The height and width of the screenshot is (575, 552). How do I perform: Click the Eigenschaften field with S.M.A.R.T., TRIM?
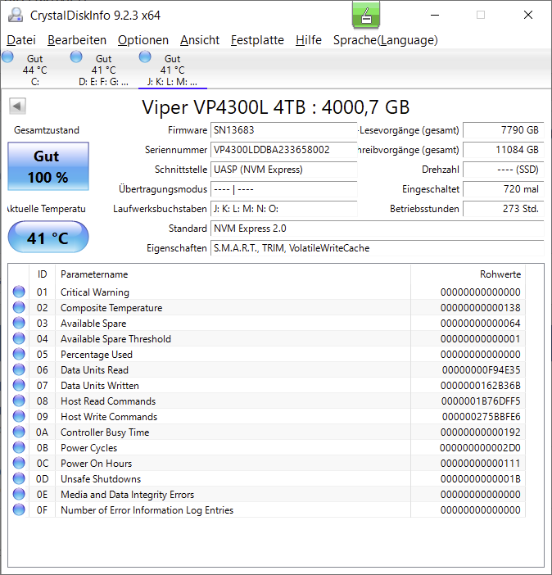pyautogui.click(x=377, y=248)
